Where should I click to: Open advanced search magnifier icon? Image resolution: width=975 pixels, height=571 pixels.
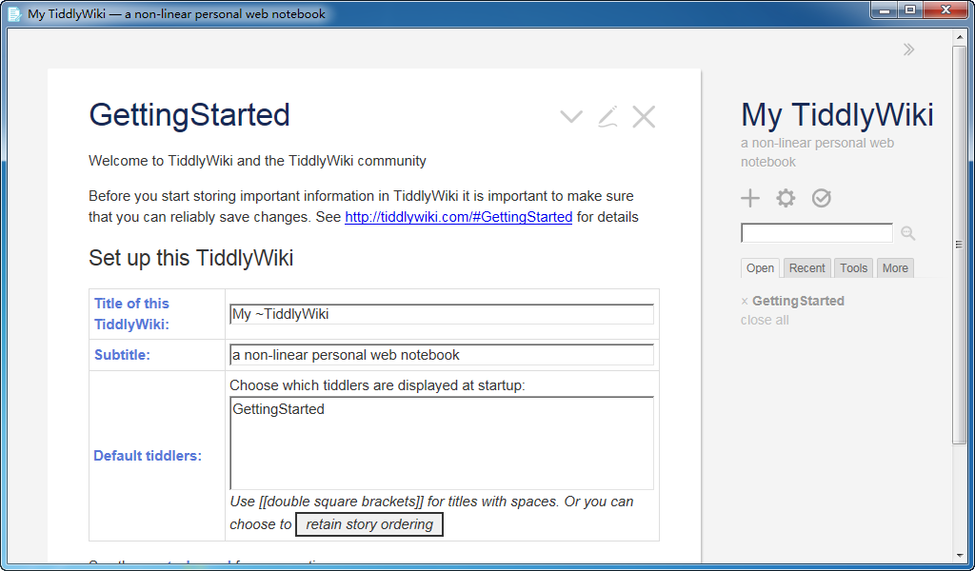907,233
